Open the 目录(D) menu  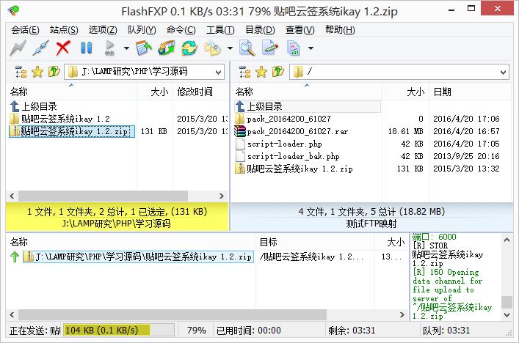coord(260,30)
